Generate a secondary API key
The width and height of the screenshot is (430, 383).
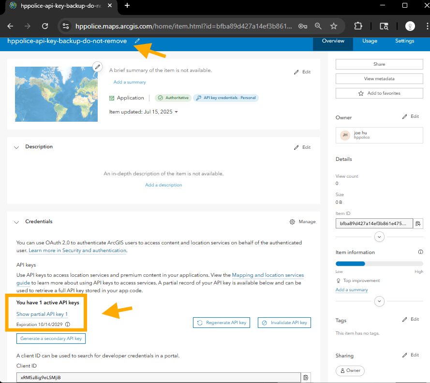51,339
